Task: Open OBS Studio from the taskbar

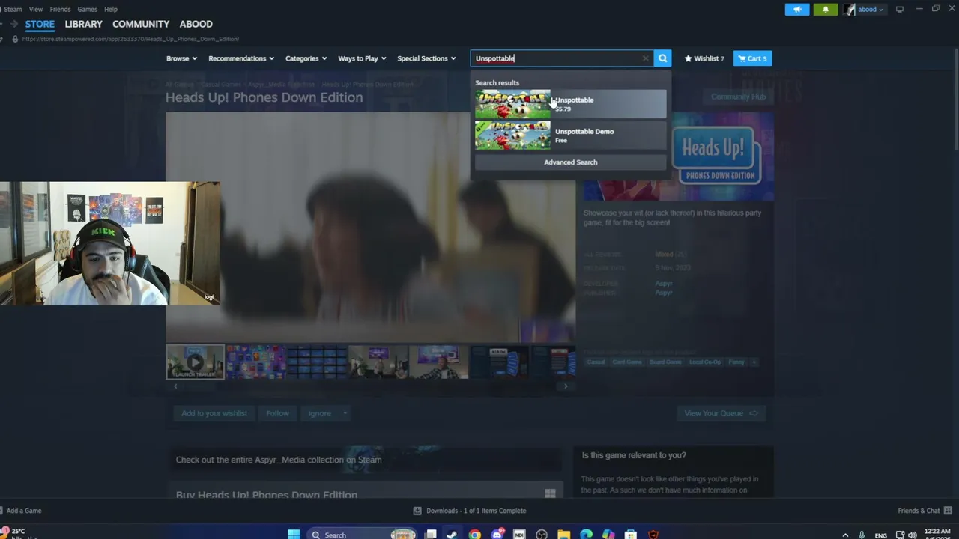Action: coord(542,535)
